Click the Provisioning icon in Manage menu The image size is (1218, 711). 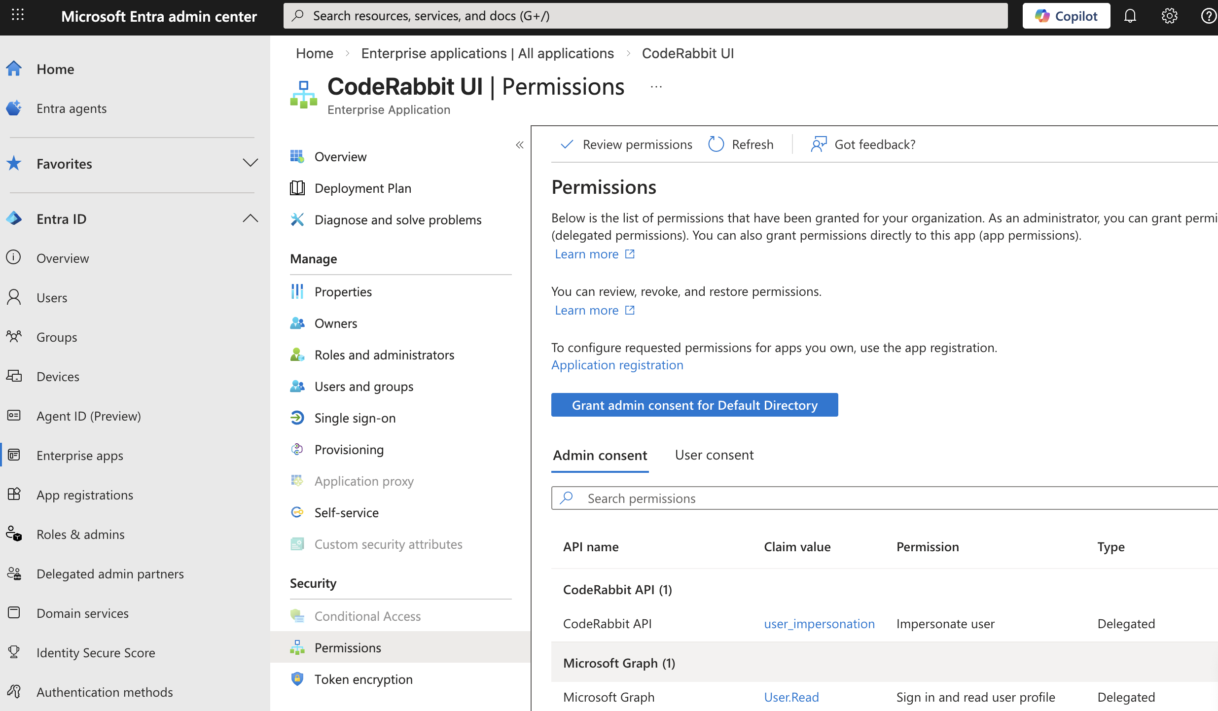(297, 449)
